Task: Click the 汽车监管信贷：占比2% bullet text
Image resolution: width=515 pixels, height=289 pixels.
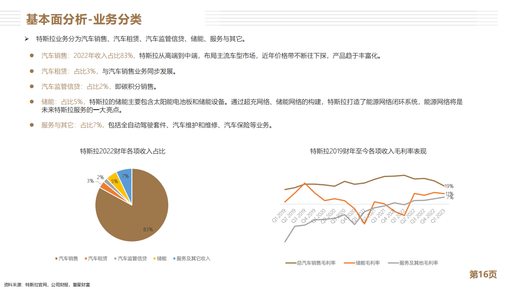Action: [99, 87]
